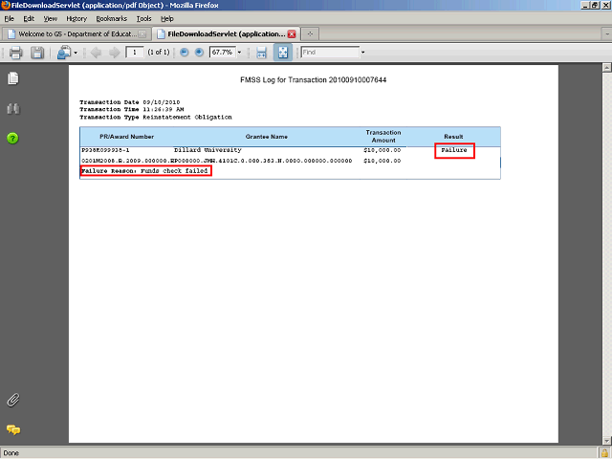The width and height of the screenshot is (612, 459).
Task: Open the Tools menu
Action: click(143, 19)
